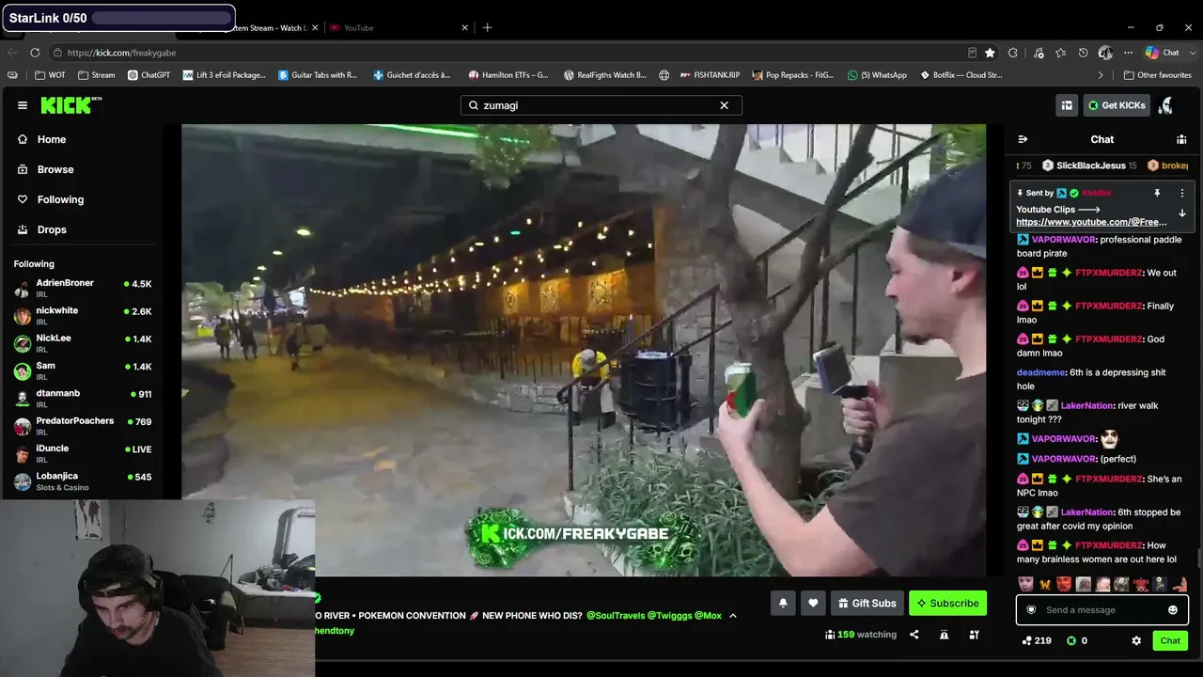This screenshot has width=1203, height=677.
Task: Open Lobanjica Slots & Casino channel
Action: click(x=83, y=481)
